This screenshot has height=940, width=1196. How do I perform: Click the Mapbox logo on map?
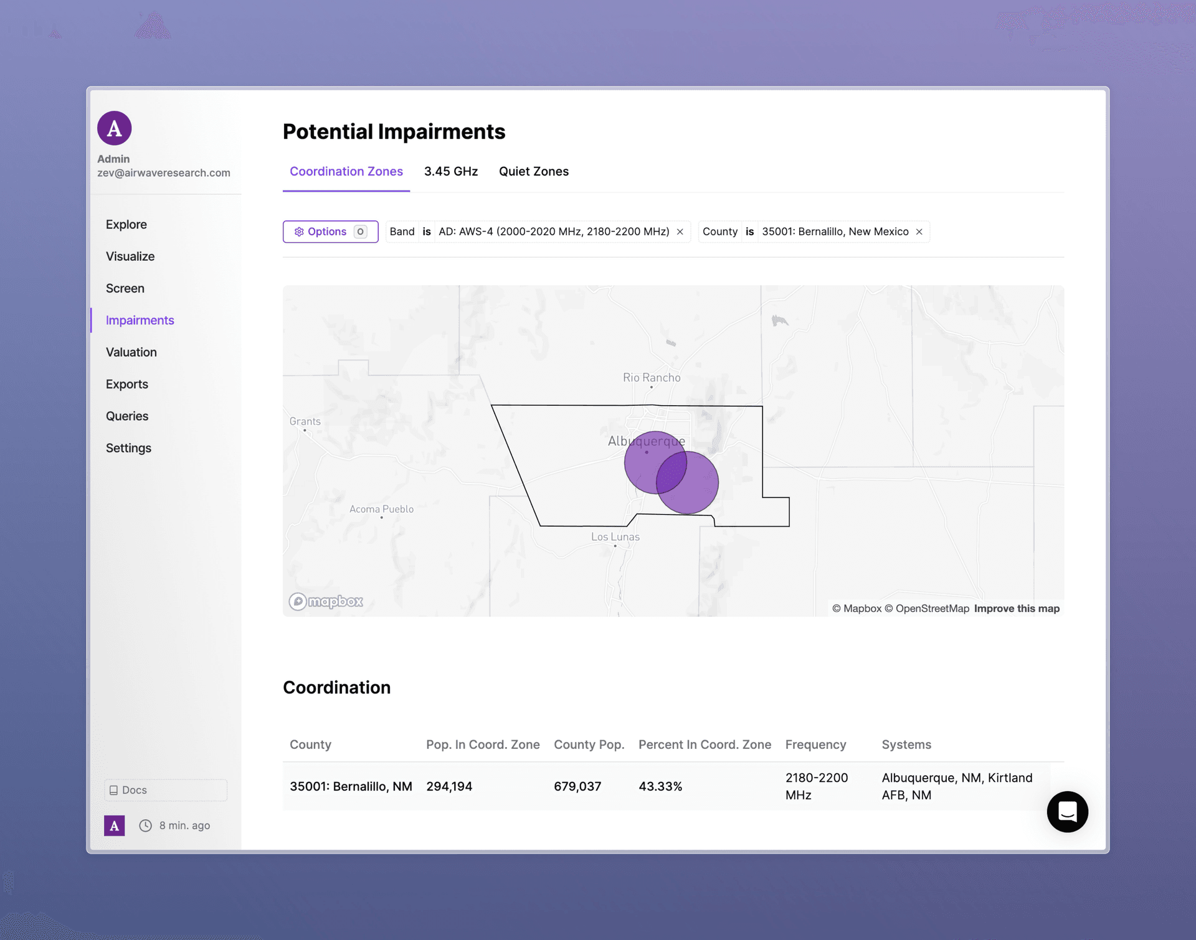tap(326, 601)
